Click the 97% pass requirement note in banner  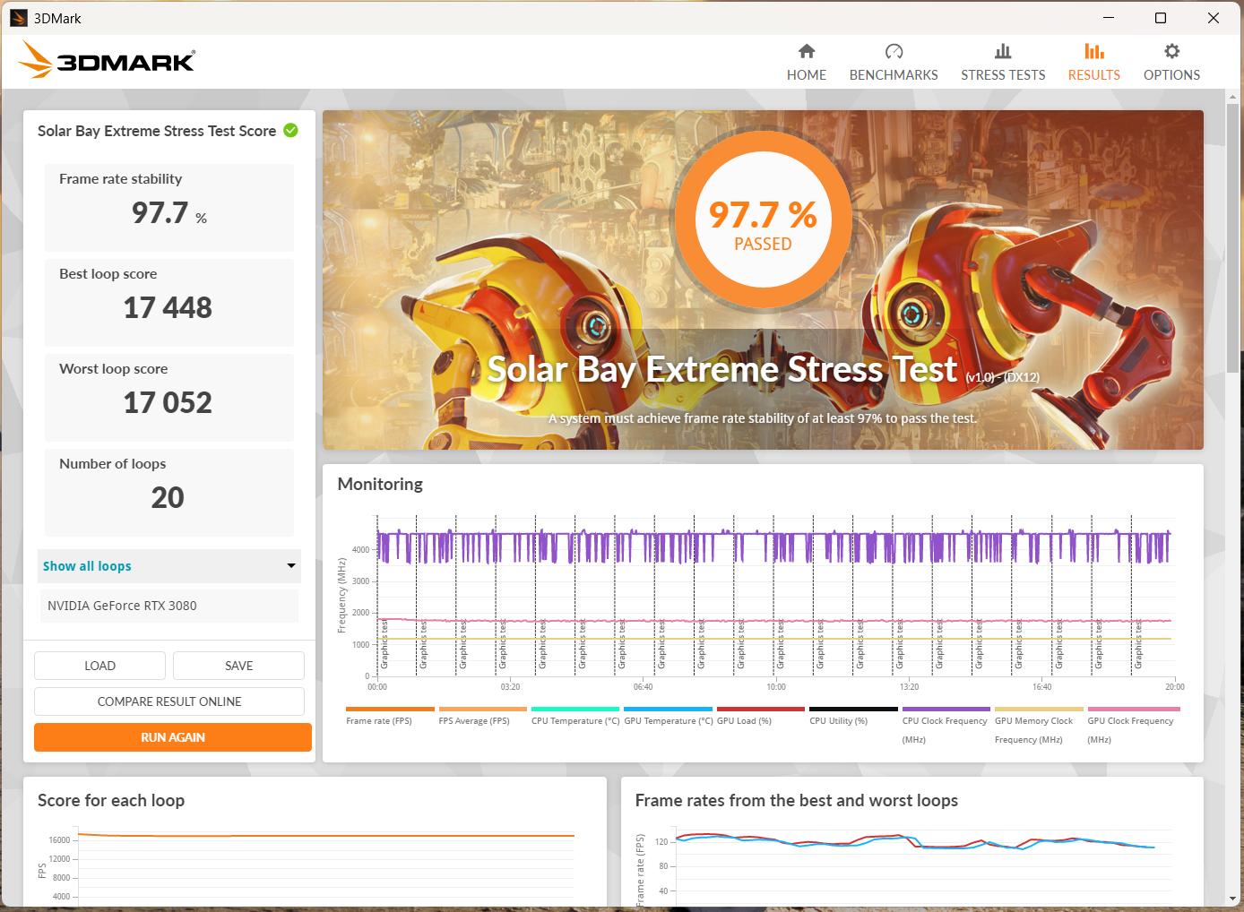point(763,418)
